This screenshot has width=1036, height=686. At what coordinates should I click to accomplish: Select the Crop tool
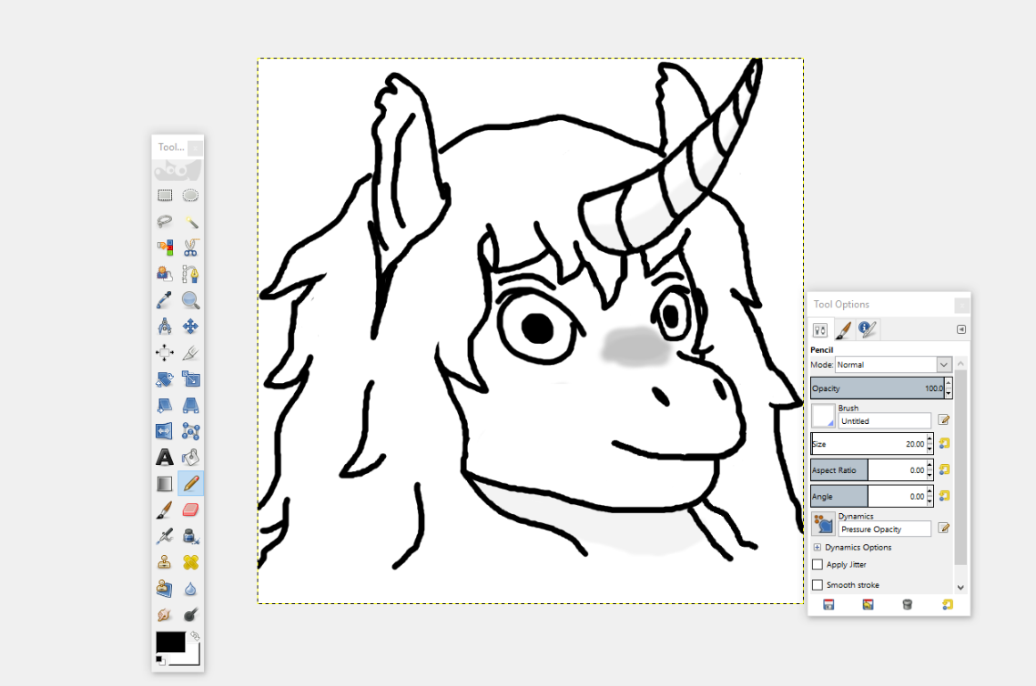(x=190, y=353)
